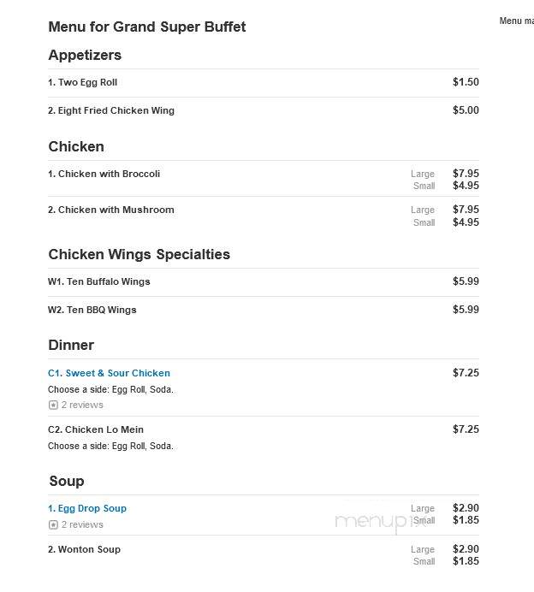Click the partially visible Menu link at top right

pyautogui.click(x=516, y=21)
